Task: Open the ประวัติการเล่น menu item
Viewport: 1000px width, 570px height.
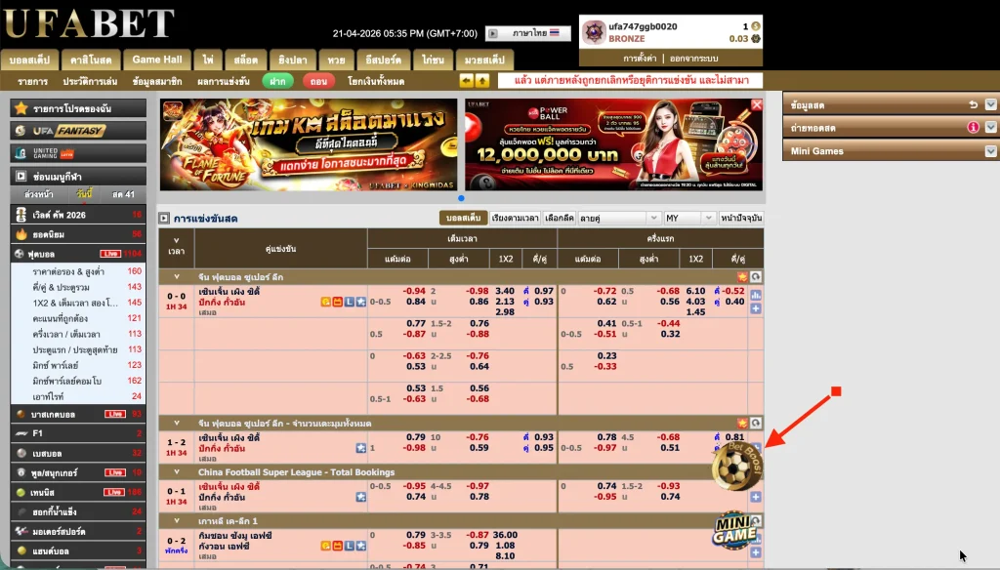Action: [x=90, y=82]
